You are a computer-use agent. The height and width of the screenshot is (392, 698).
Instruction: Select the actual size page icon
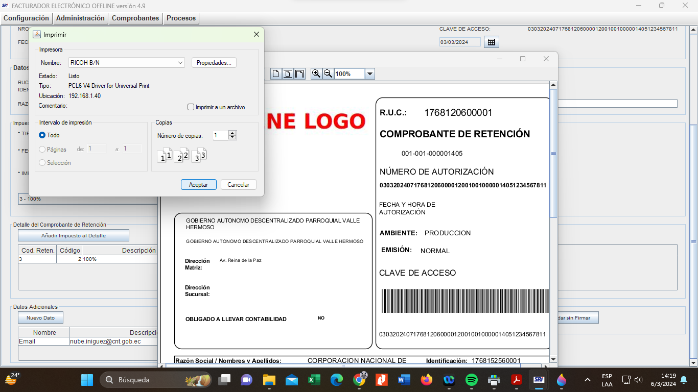[x=275, y=73]
